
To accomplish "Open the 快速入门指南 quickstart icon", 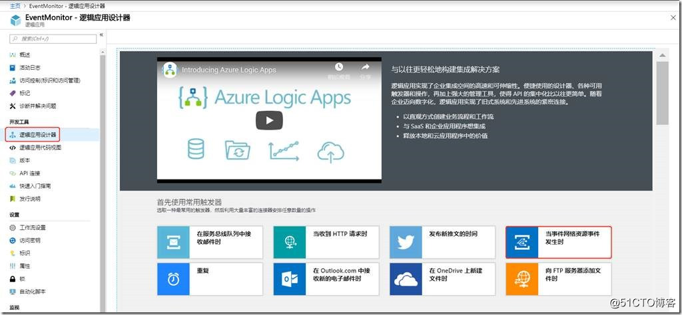I will [x=13, y=185].
